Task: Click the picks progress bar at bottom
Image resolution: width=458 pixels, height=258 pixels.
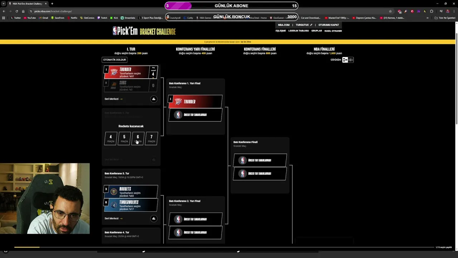Action: 224,247
